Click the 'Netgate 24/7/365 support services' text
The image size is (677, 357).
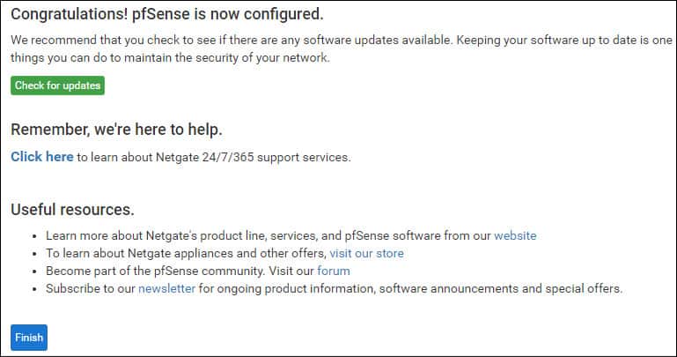[x=254, y=157]
